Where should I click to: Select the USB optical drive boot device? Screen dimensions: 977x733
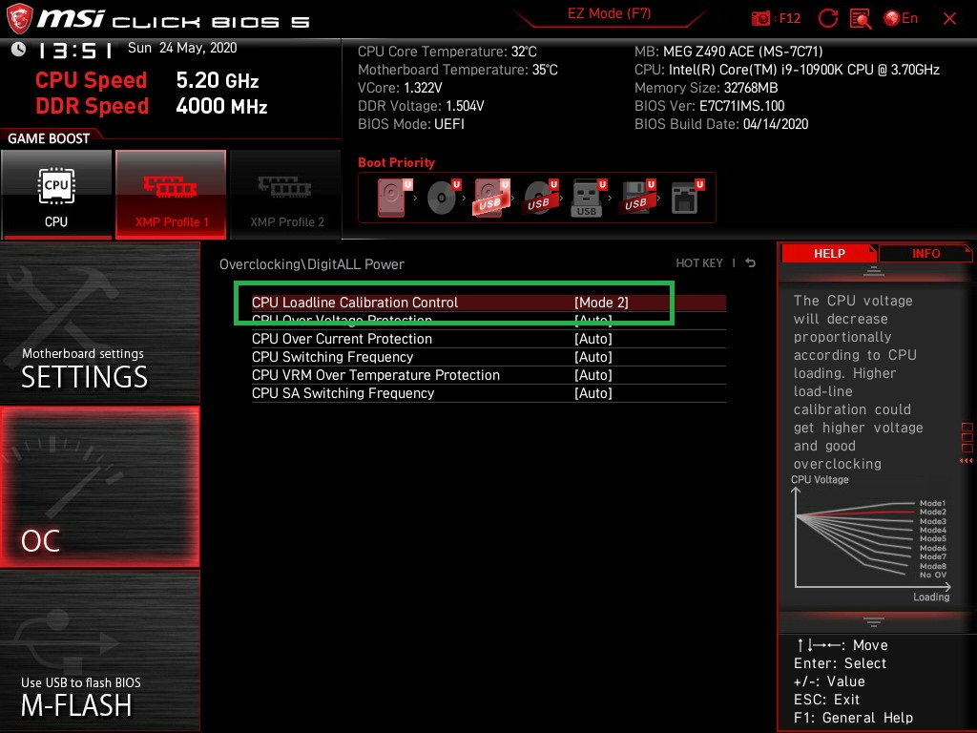541,198
